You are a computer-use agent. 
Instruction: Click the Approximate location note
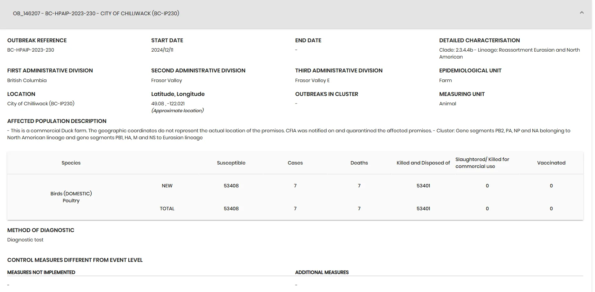177,110
